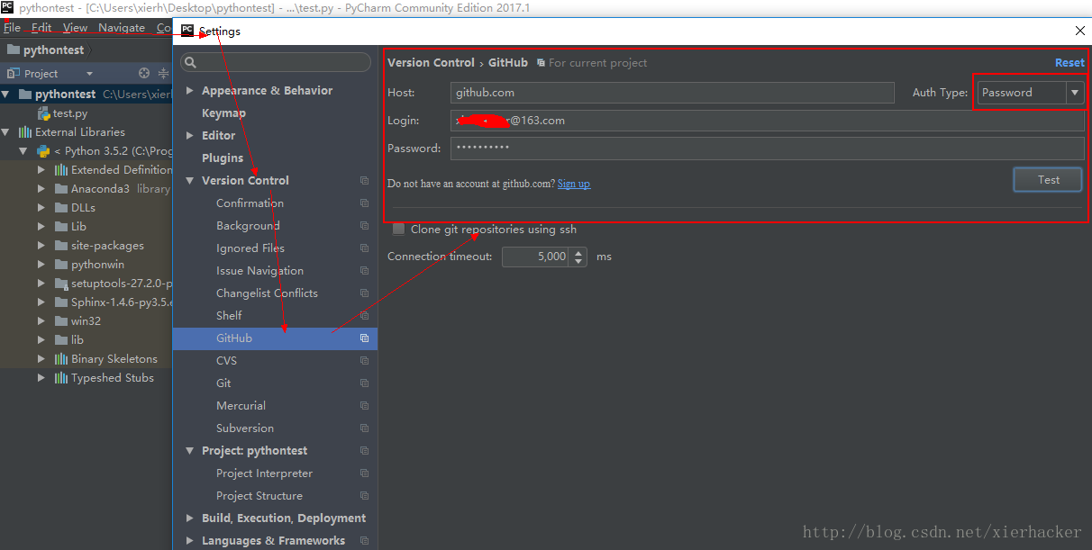This screenshot has width=1092, height=550.
Task: Click the scroll-from-source target icon in Project panel
Action: 144,74
